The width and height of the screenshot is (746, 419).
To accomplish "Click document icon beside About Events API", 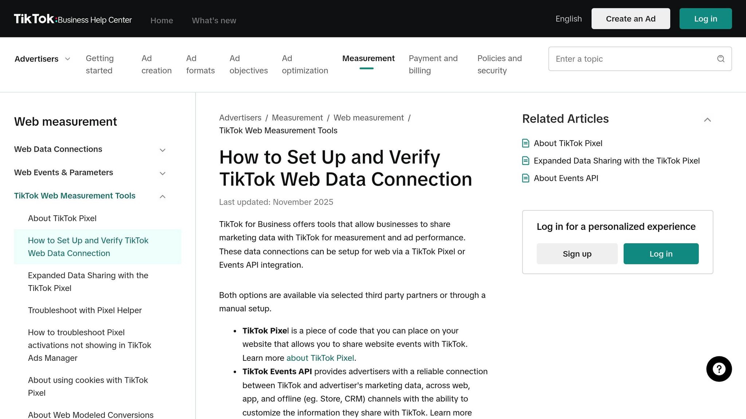I will click(525, 178).
